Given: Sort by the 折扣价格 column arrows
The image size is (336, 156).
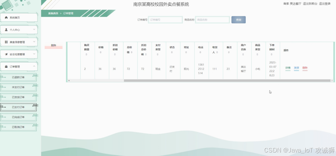Looking at the screenshot, I should (x=115, y=54).
